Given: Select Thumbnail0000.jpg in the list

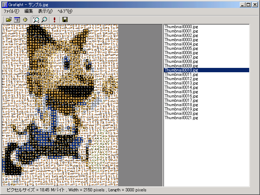Looking at the screenshot, I should pos(207,27).
